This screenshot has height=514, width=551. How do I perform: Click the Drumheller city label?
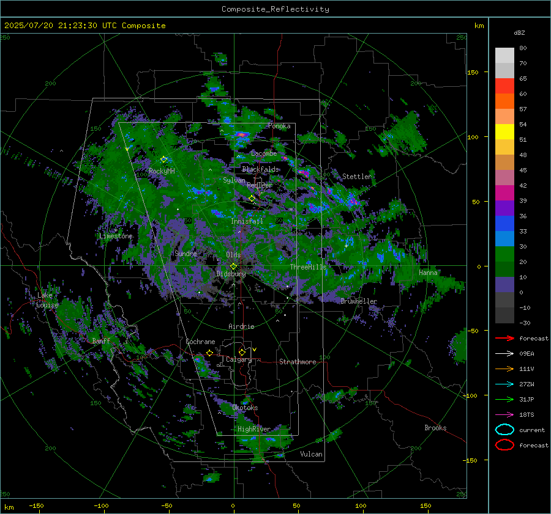(359, 301)
